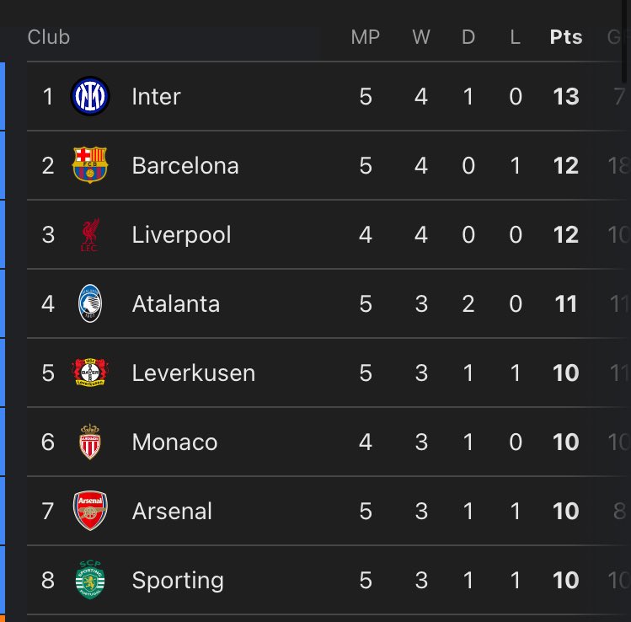Click the Leverkusen club crest

90,373
